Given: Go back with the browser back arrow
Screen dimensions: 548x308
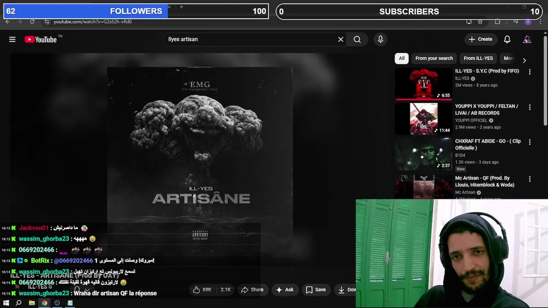Looking at the screenshot, I should (x=7, y=21).
